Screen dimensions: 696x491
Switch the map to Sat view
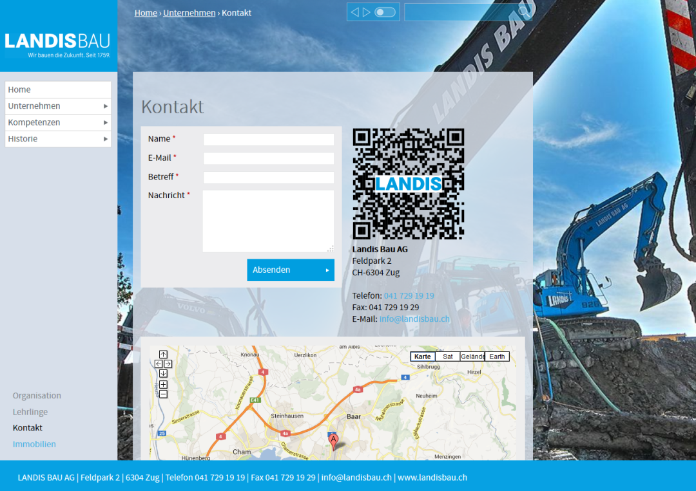447,356
